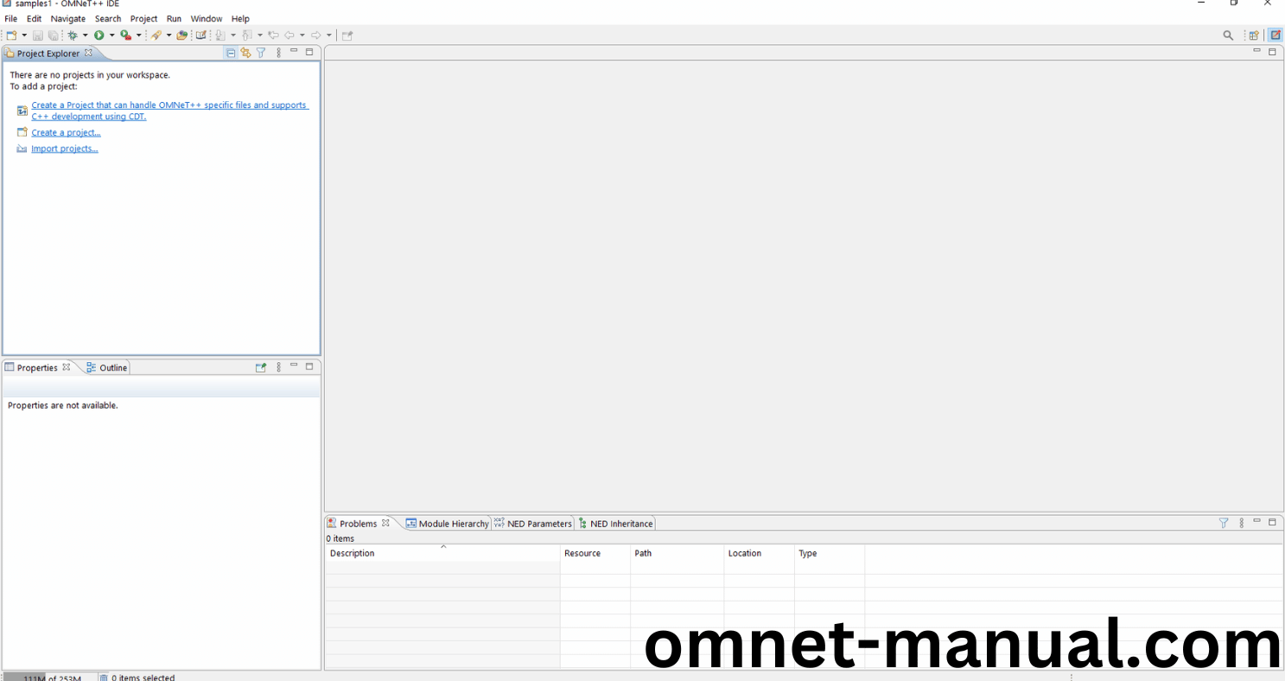Sort by the Resource column header
The height and width of the screenshot is (681, 1285).
[595, 553]
